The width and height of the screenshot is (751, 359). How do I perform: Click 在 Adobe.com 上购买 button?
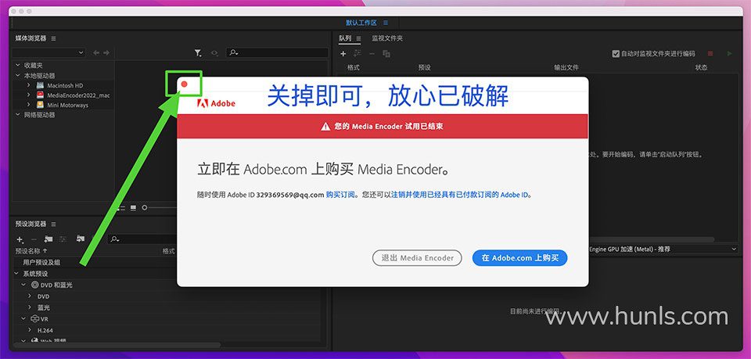[x=519, y=258]
